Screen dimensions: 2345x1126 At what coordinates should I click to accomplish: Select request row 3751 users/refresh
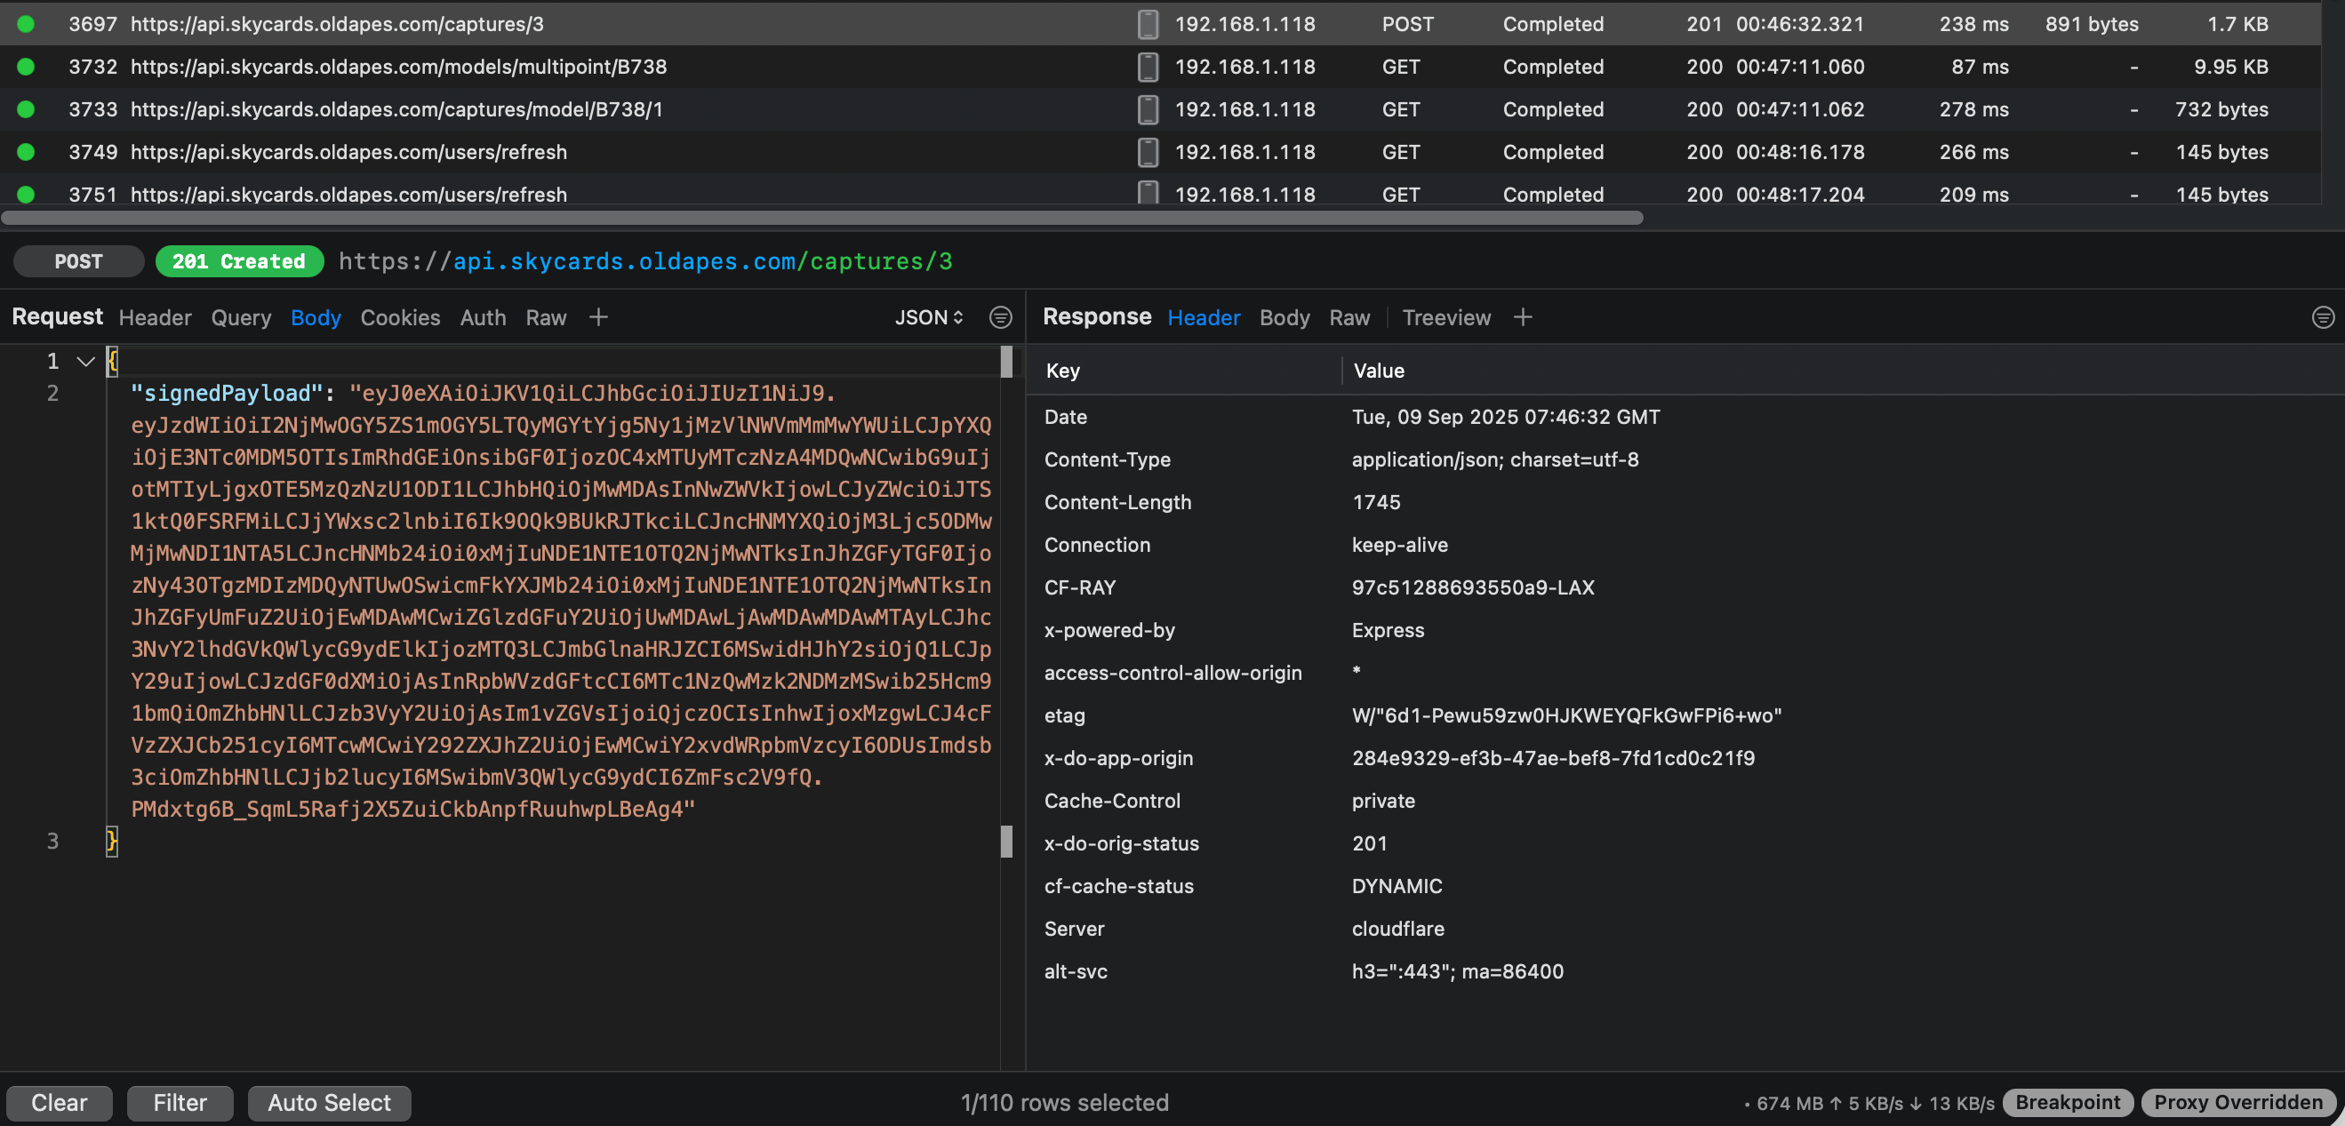coord(1161,191)
